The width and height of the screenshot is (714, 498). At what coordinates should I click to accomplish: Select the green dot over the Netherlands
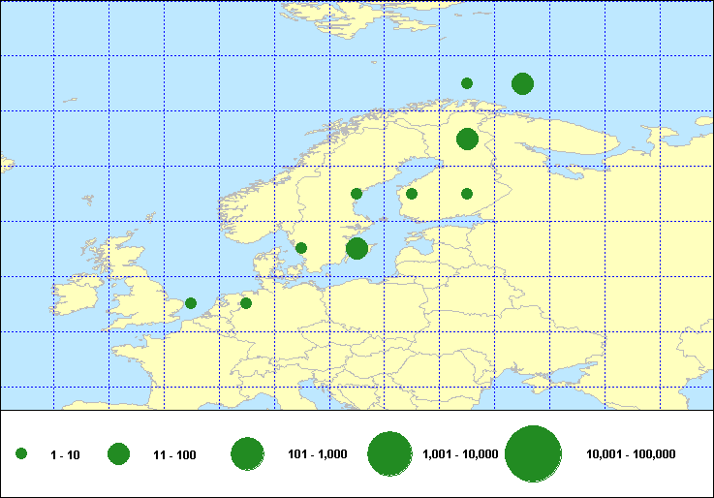click(x=246, y=303)
